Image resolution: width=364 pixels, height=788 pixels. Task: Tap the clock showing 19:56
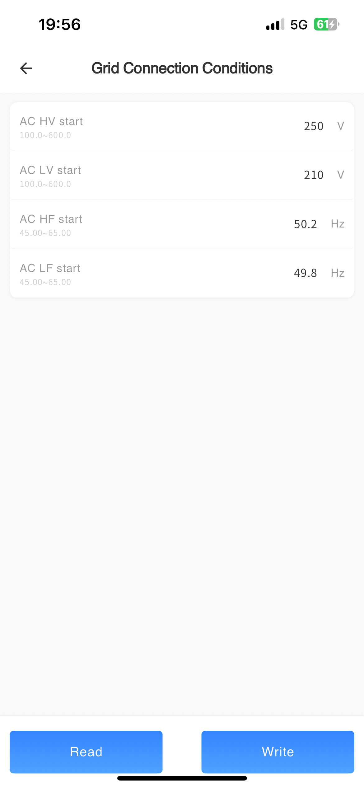[x=60, y=25]
